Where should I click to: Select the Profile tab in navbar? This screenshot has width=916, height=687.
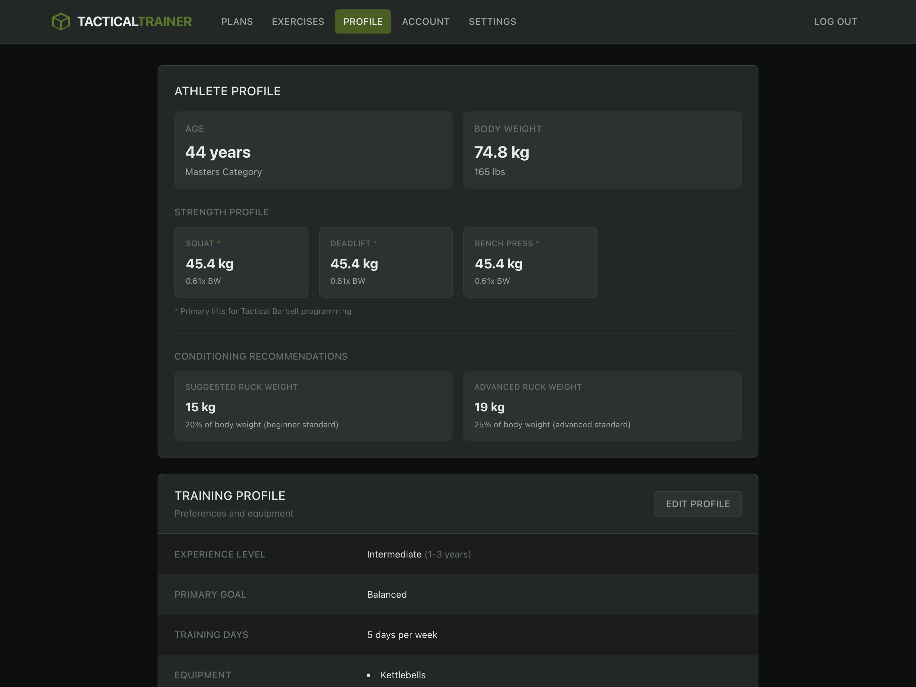coord(363,21)
